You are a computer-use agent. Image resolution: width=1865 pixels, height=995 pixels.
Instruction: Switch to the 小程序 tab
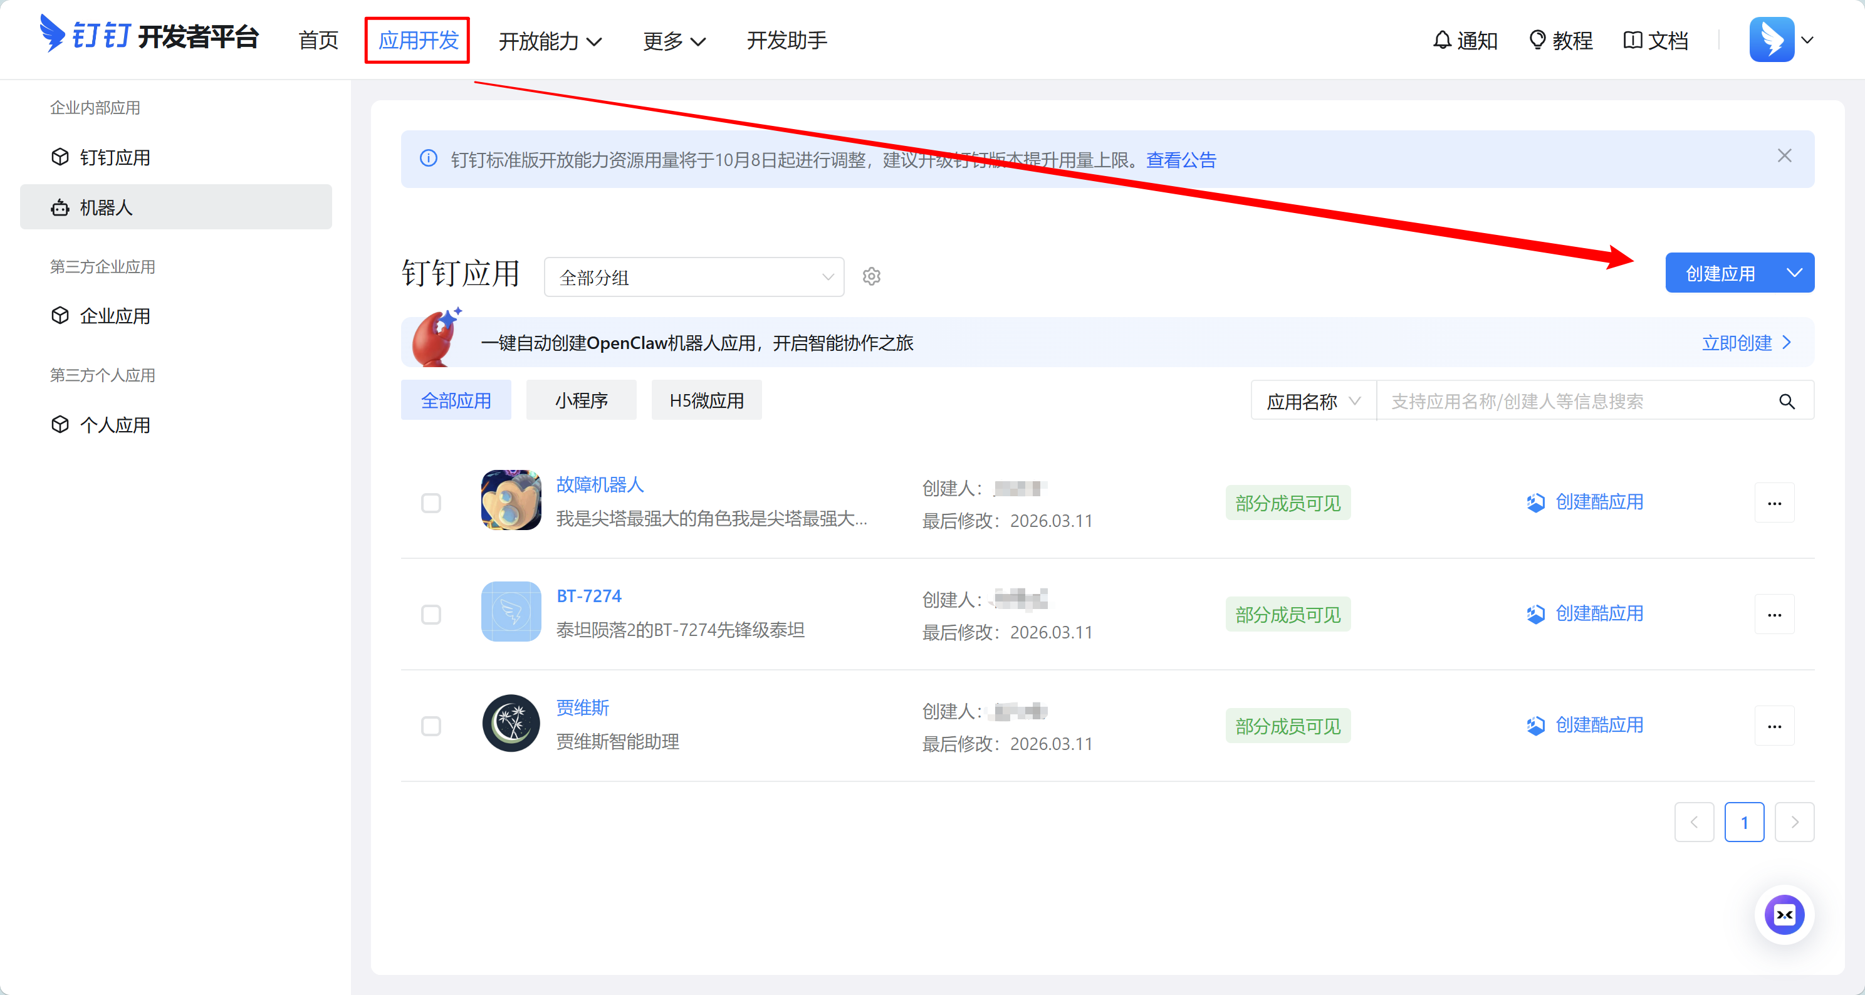pyautogui.click(x=581, y=400)
